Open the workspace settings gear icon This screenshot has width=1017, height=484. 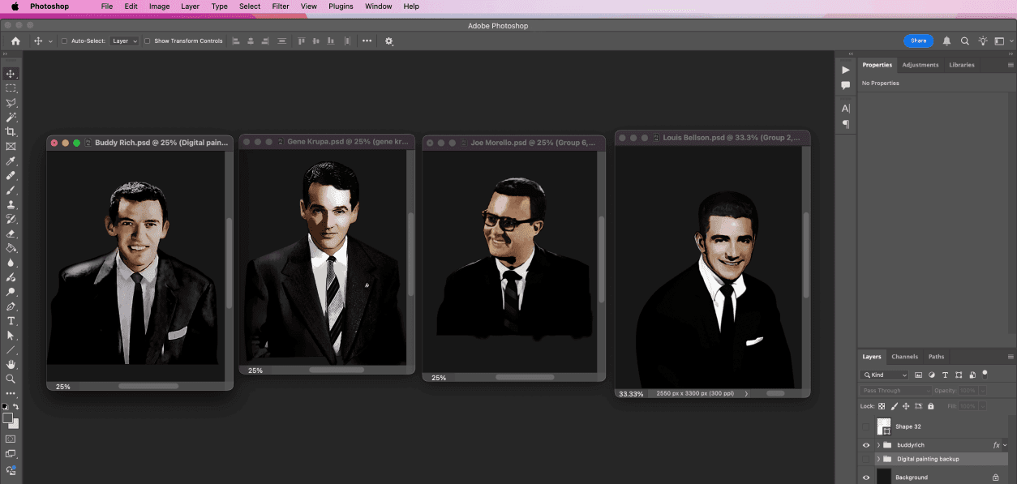(x=388, y=41)
